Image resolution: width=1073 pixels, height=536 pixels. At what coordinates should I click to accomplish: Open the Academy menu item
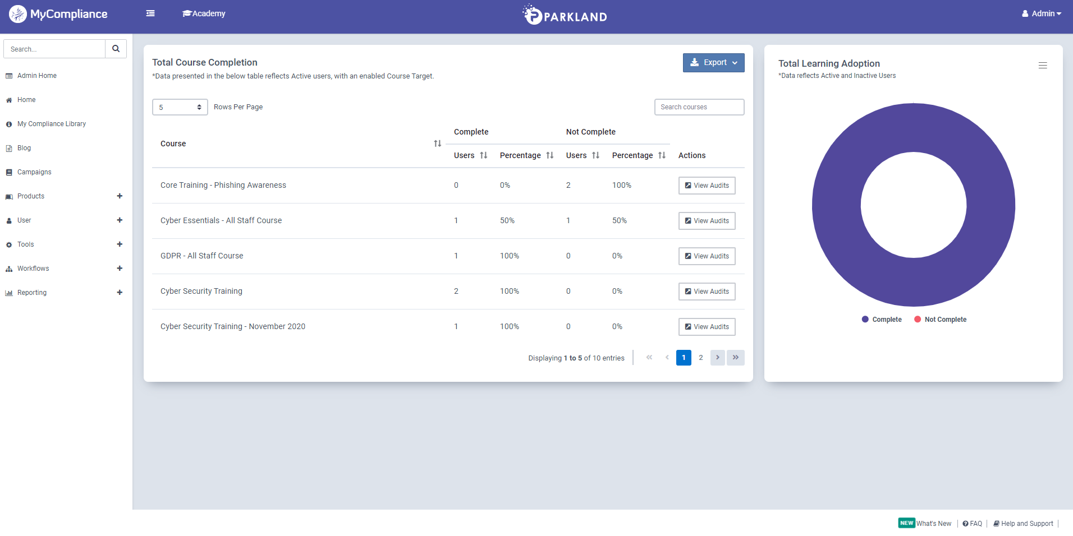[x=203, y=13]
